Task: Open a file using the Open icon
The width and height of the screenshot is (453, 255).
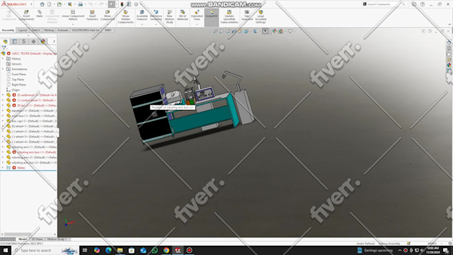Action: [x=59, y=5]
